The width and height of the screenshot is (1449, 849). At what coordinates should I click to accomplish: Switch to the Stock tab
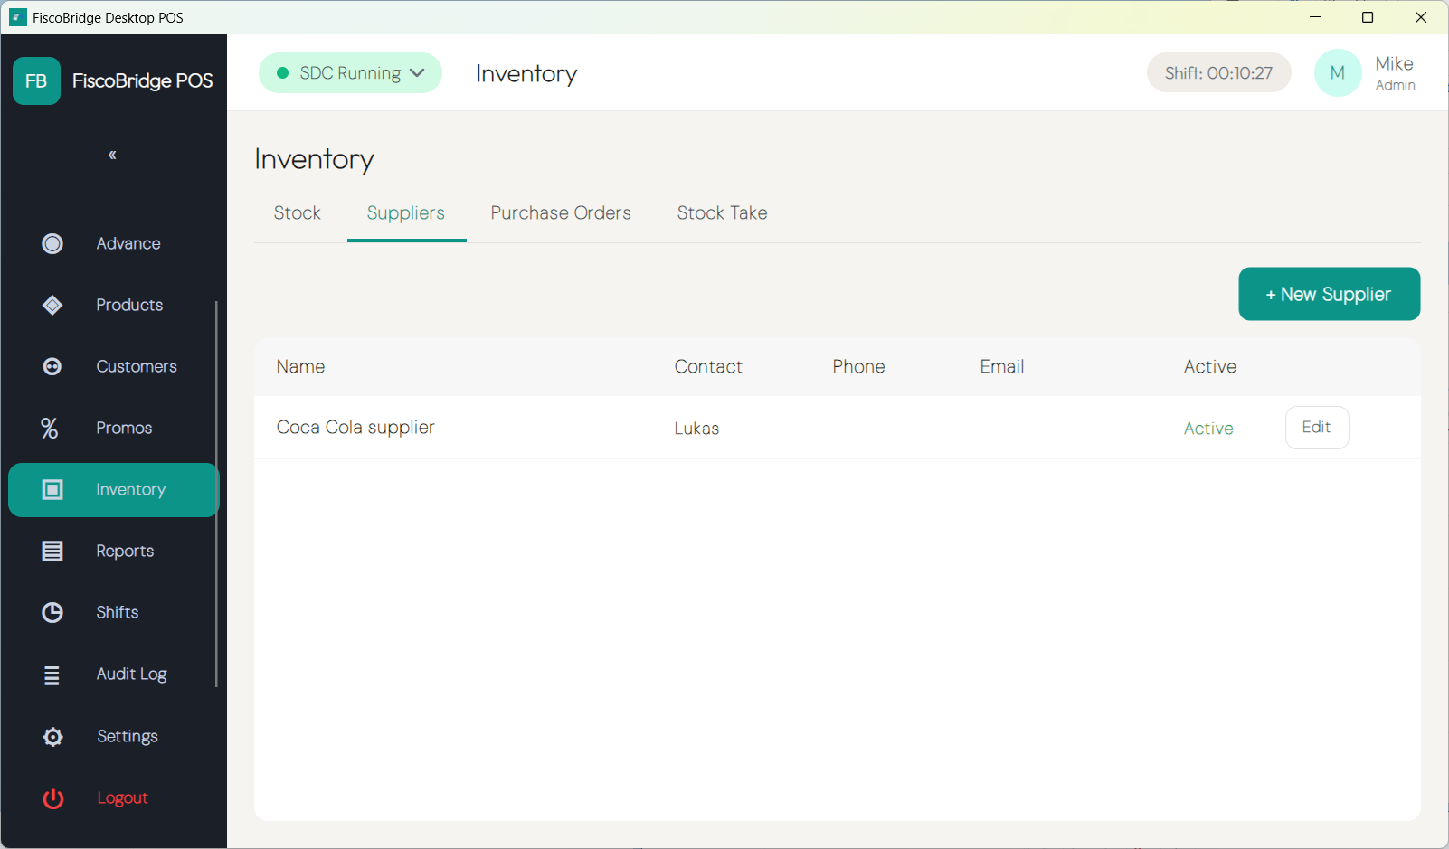tap(298, 213)
